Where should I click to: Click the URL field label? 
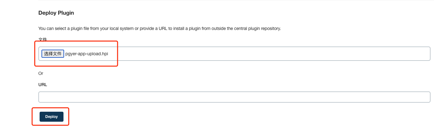pyautogui.click(x=42, y=85)
